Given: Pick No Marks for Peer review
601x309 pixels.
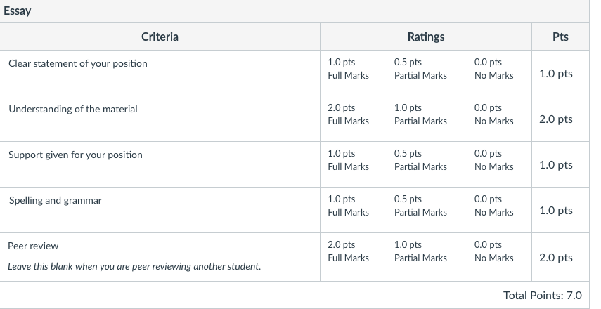Looking at the screenshot, I should coord(499,256).
